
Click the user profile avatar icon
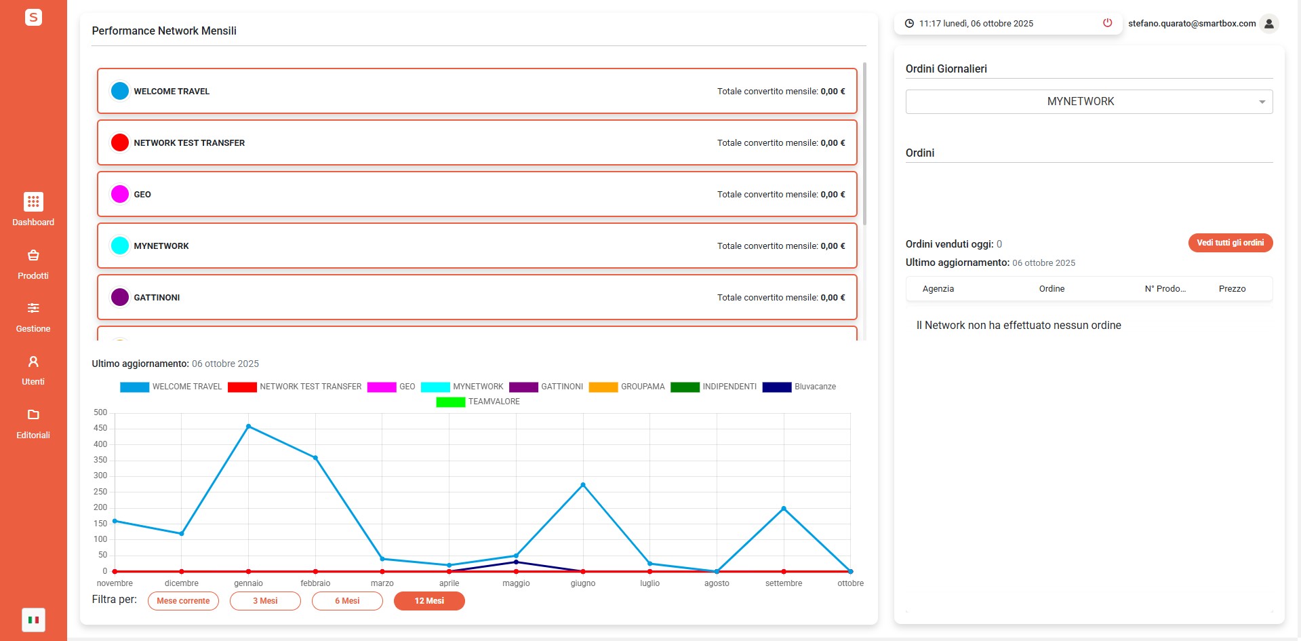(x=1268, y=24)
